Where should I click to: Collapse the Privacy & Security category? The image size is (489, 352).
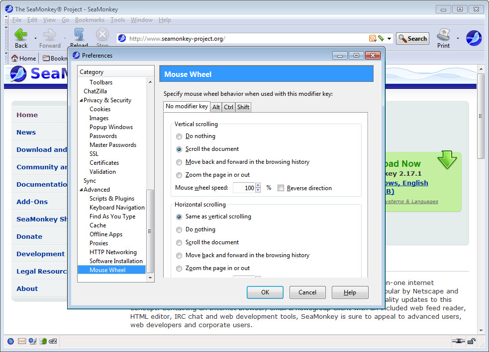click(x=81, y=100)
